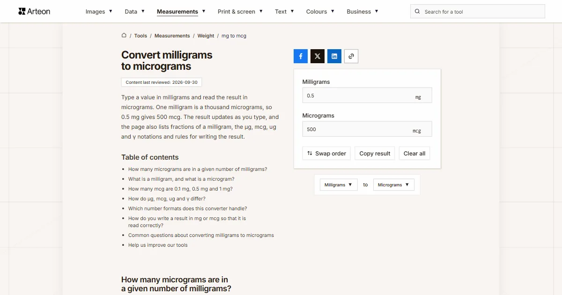Jump to 'How many micrograms are in a given number'
Image resolution: width=562 pixels, height=295 pixels.
(198, 169)
